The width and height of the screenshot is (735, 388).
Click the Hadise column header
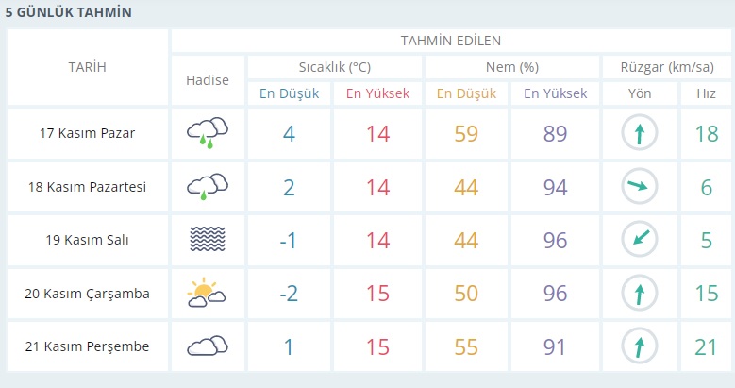coord(208,80)
